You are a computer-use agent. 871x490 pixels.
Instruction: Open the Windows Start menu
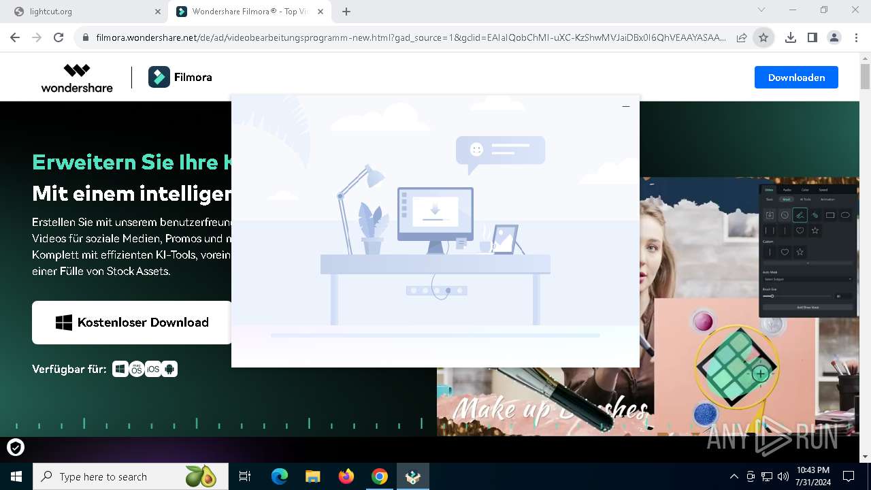[x=16, y=476]
